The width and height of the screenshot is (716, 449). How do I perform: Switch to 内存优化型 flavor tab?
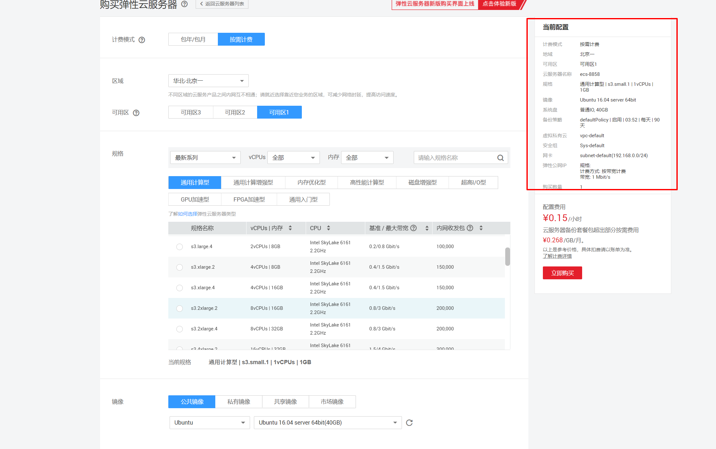pos(311,183)
